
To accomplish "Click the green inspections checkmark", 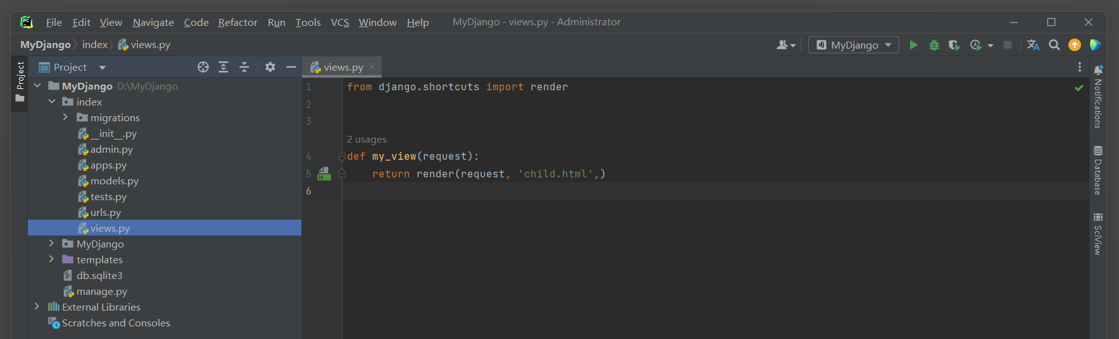I will coord(1079,88).
